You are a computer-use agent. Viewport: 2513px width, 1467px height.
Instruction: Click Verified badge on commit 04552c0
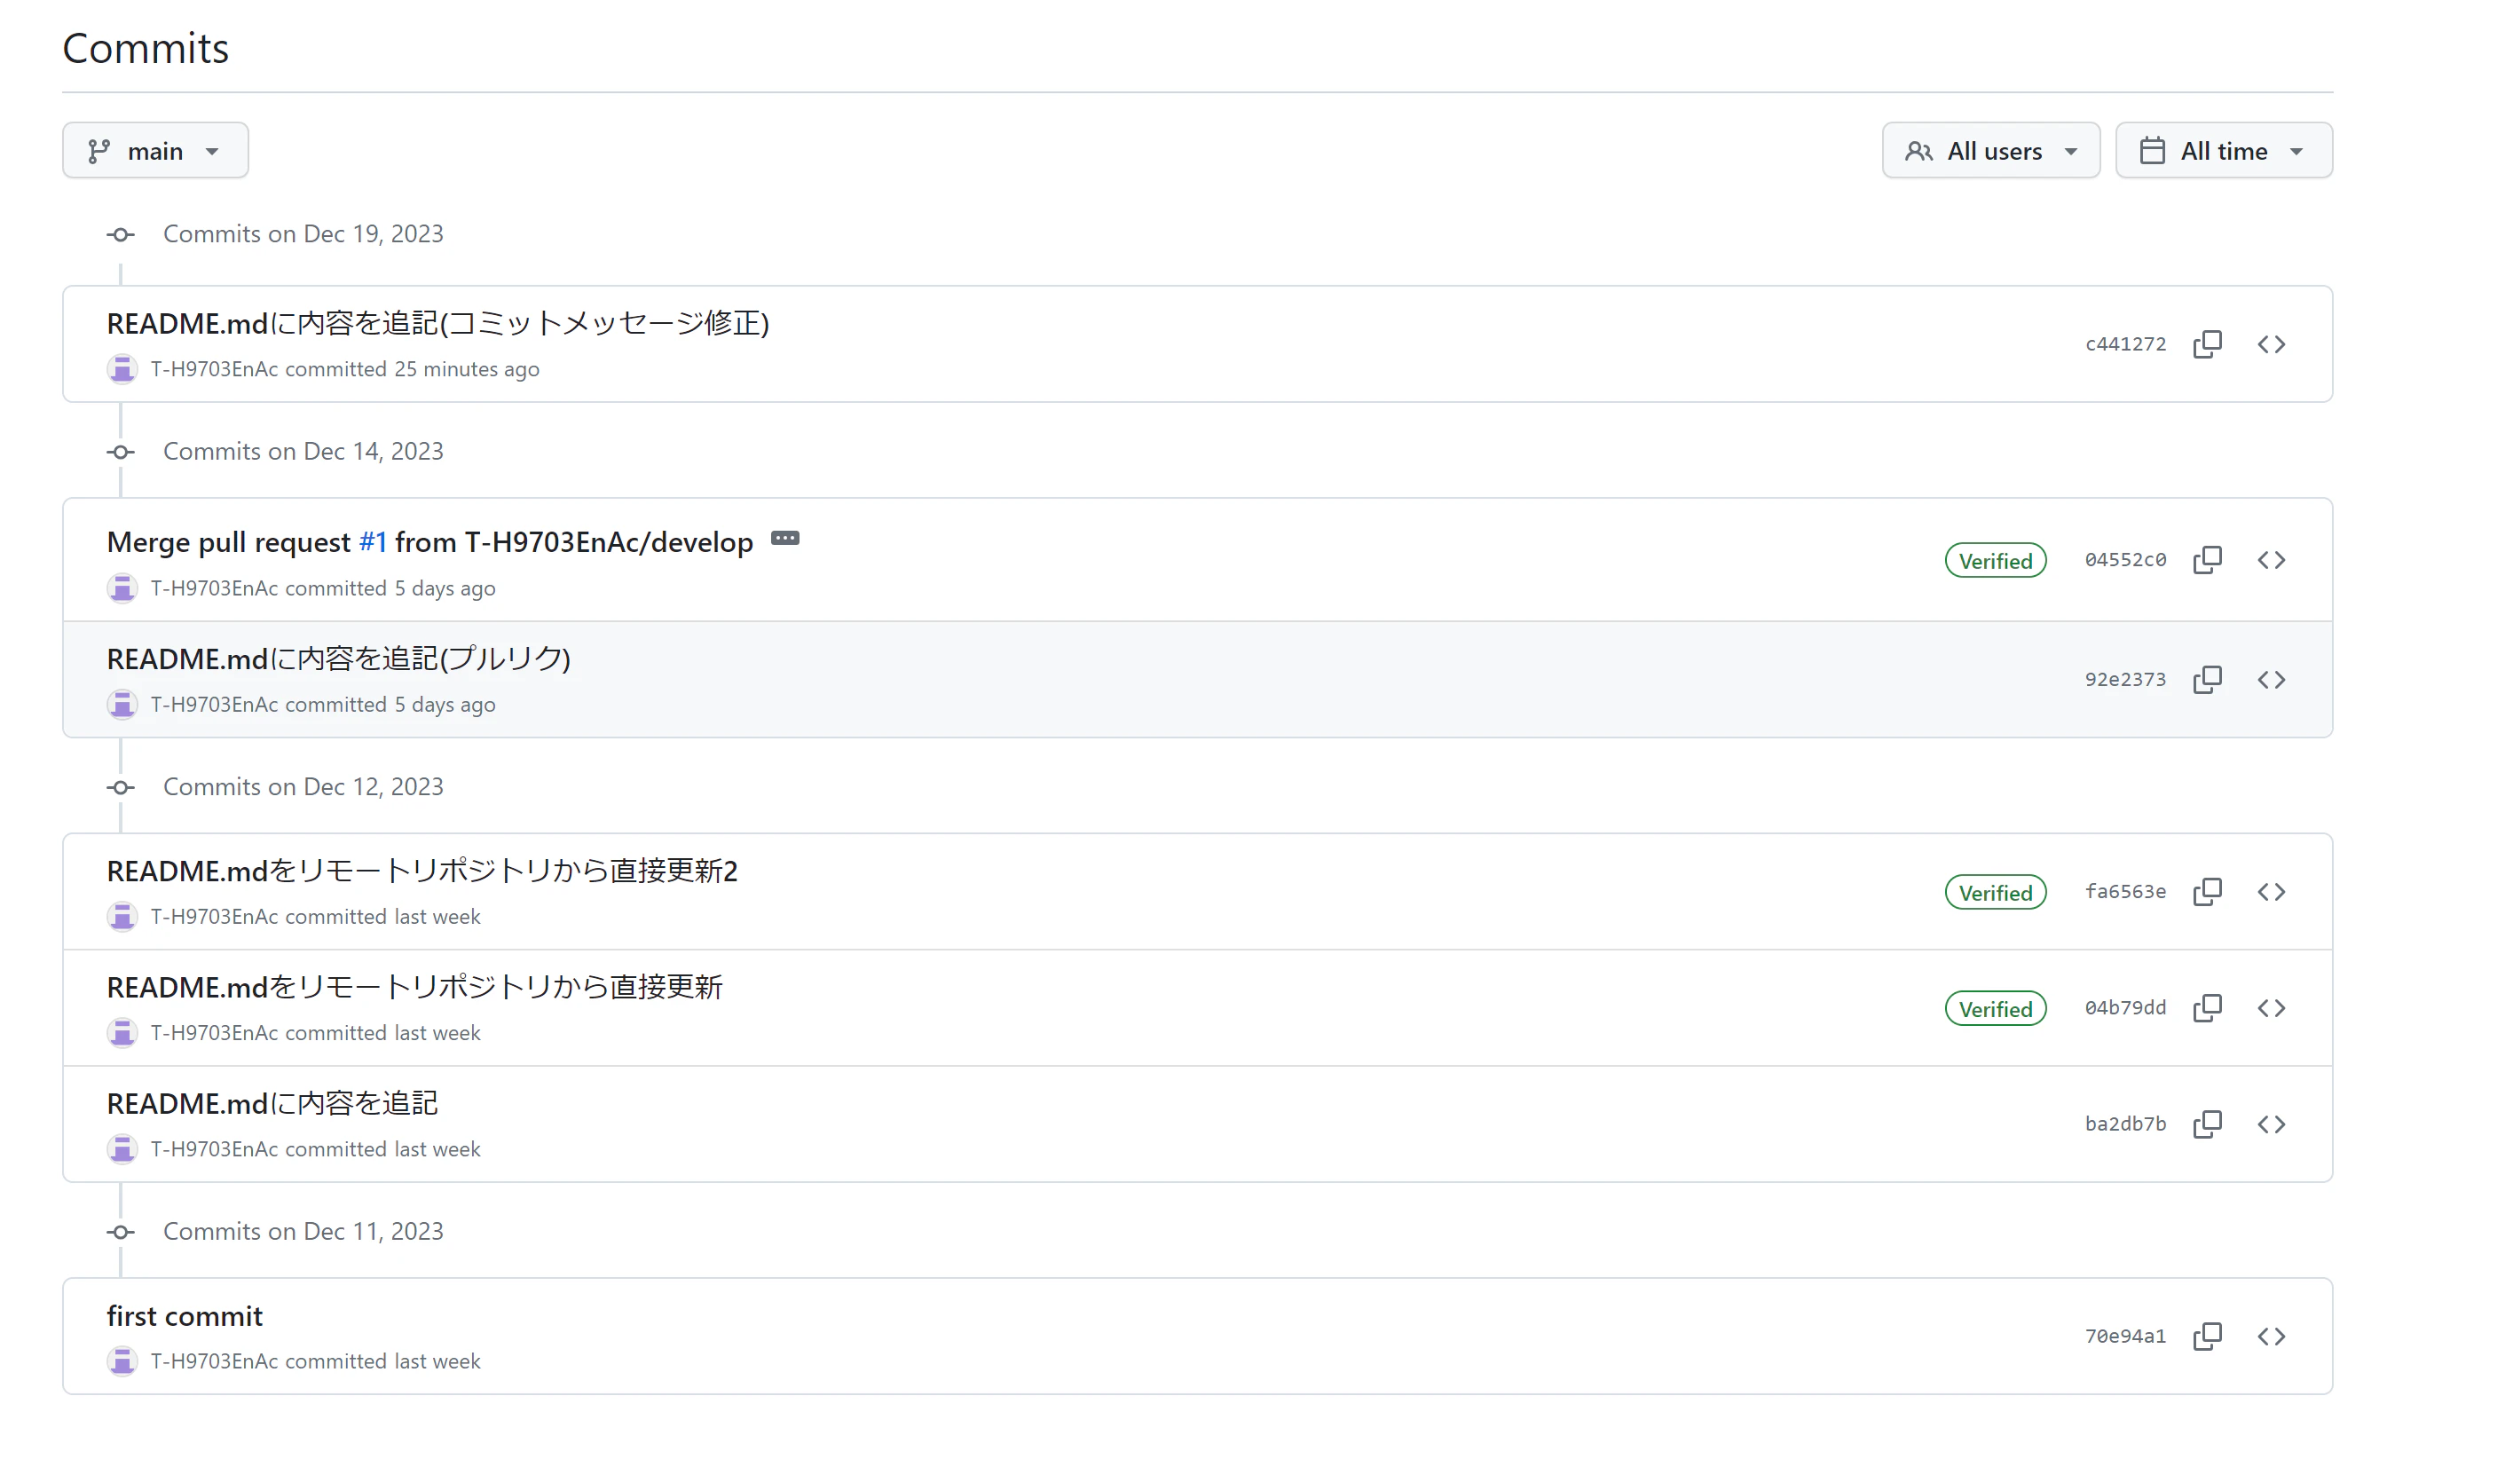coord(1995,561)
